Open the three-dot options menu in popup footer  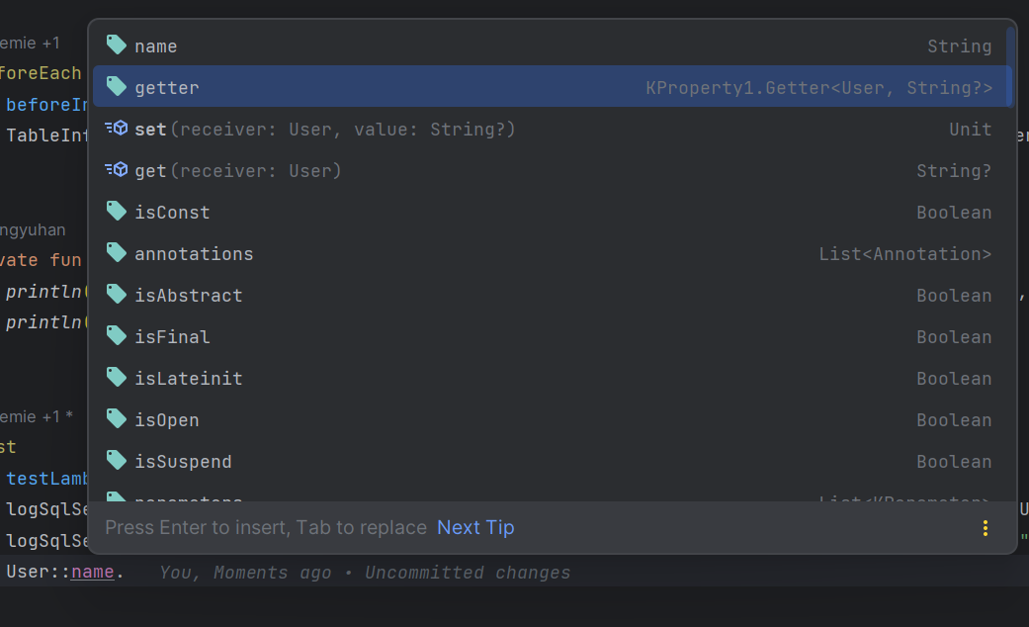pos(985,527)
